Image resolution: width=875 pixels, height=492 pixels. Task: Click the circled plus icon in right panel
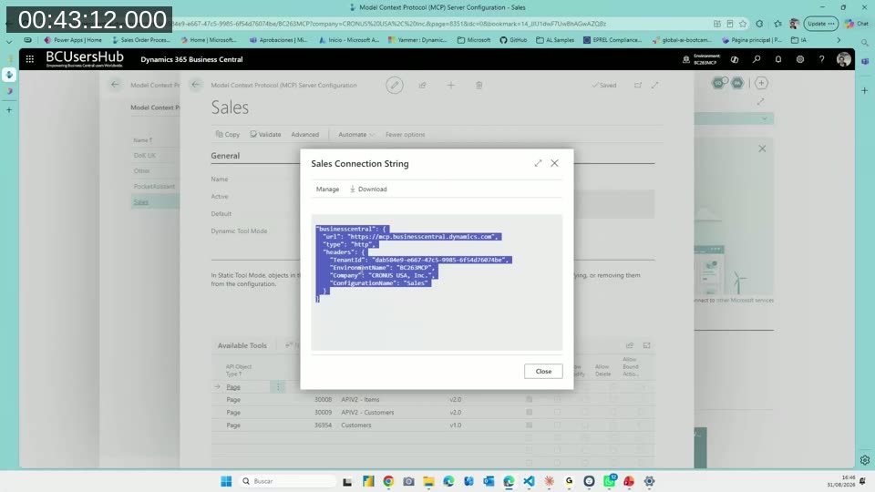[761, 83]
